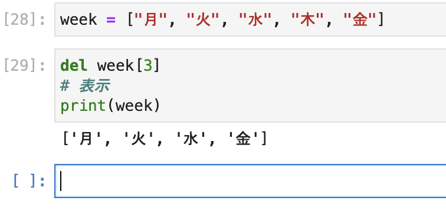
Task: Click the empty [ ]: cell prompt
Action: tap(29, 181)
